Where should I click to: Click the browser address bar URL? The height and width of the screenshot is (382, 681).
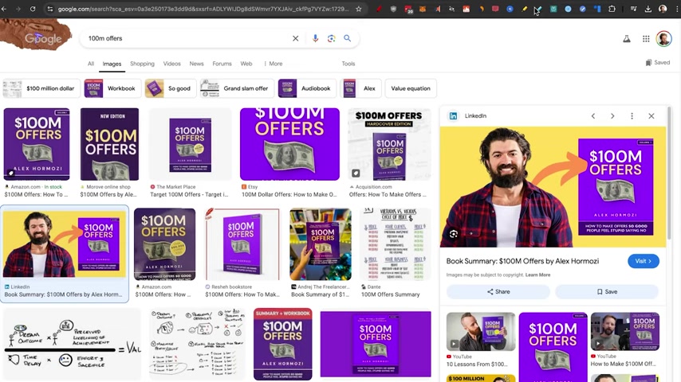tap(203, 9)
